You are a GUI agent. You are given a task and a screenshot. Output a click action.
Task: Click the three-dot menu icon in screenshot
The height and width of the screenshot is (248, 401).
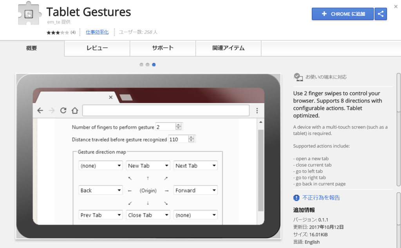(x=257, y=111)
